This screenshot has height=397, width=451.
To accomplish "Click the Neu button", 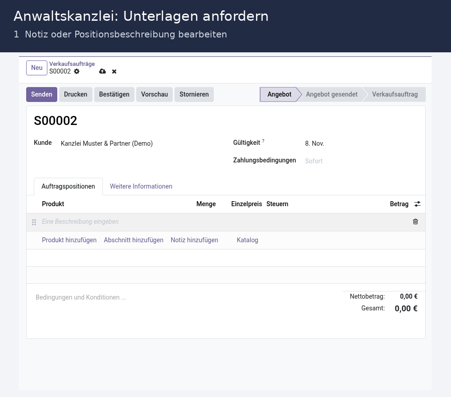I will [37, 68].
